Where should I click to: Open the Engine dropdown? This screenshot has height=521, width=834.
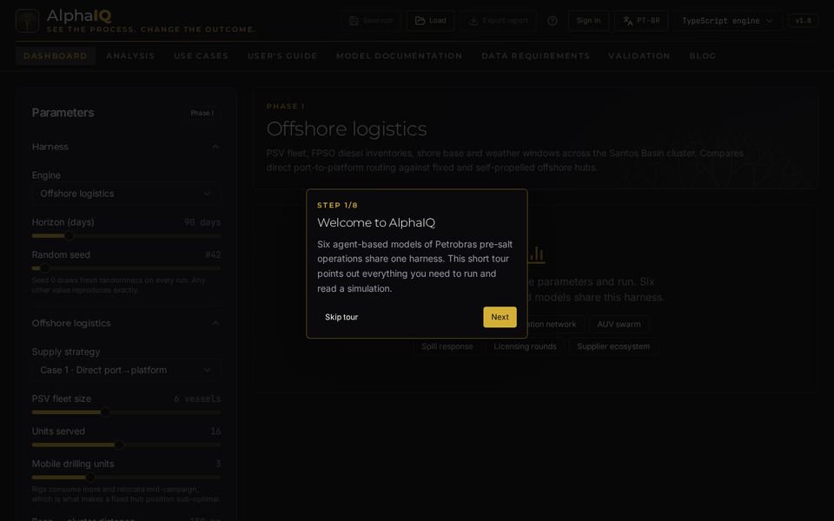[x=126, y=194]
